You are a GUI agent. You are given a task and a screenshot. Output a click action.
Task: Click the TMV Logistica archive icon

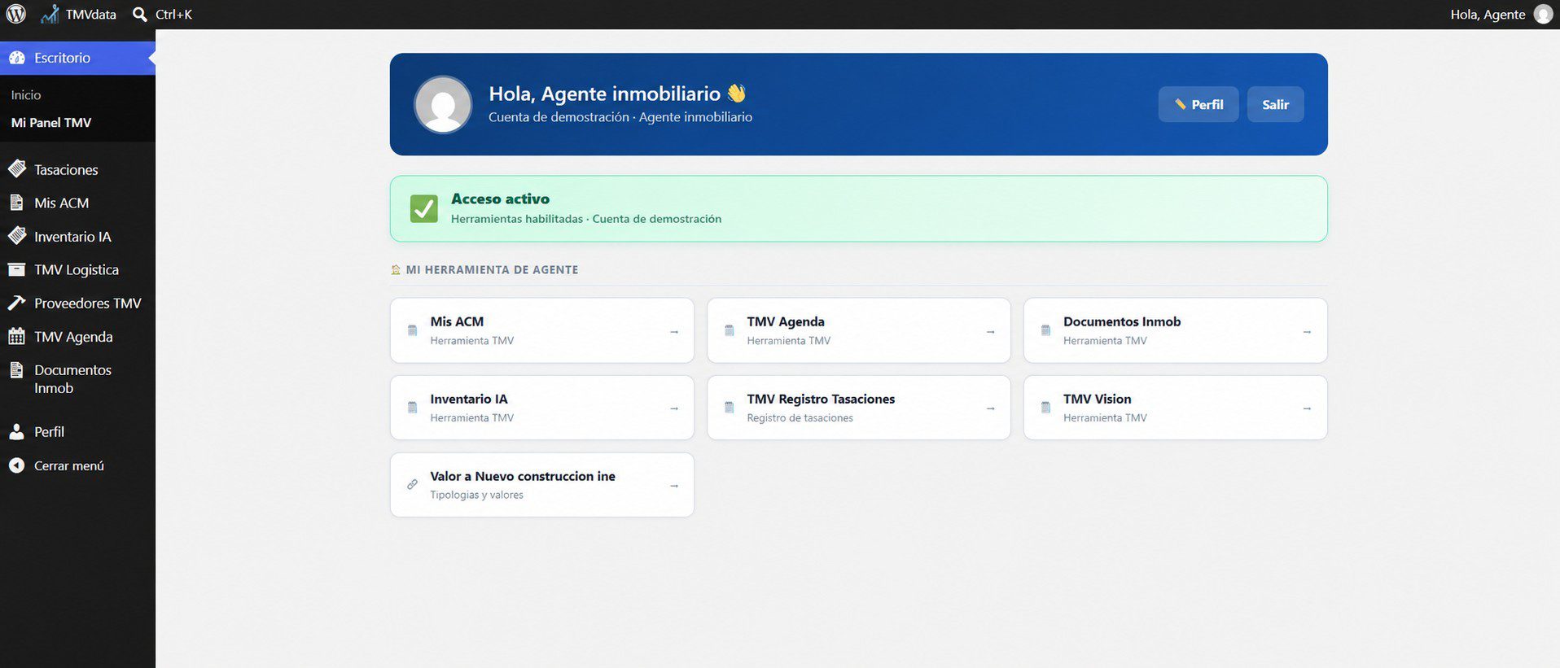[x=16, y=269]
